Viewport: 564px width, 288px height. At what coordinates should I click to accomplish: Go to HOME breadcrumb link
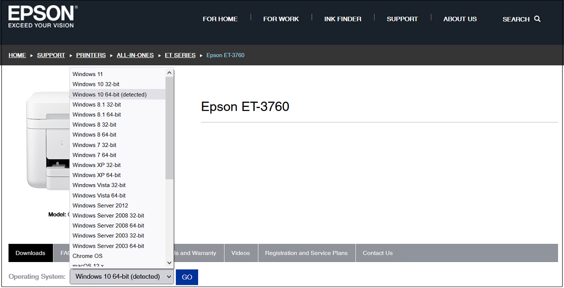click(x=17, y=55)
